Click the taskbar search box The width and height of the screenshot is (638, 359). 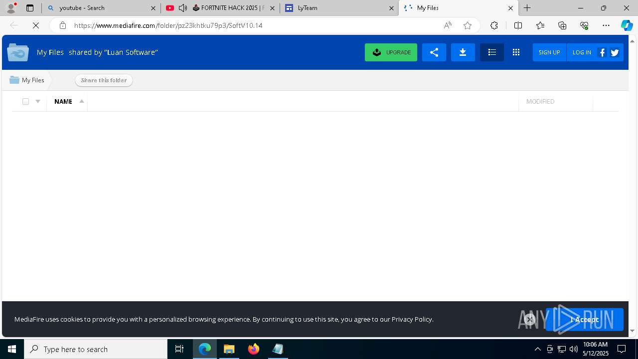point(96,349)
